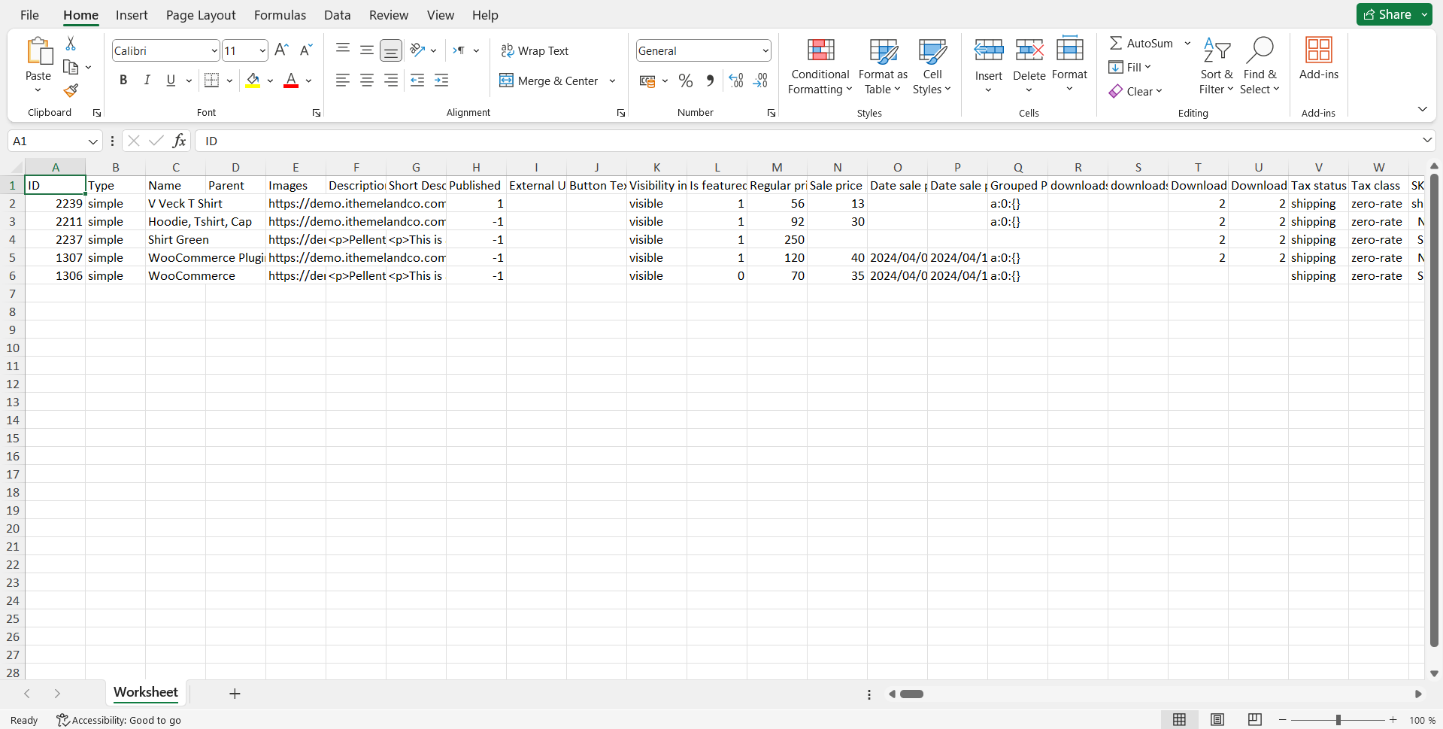Toggle Wrap Text on
This screenshot has height=729, width=1443.
(x=535, y=50)
